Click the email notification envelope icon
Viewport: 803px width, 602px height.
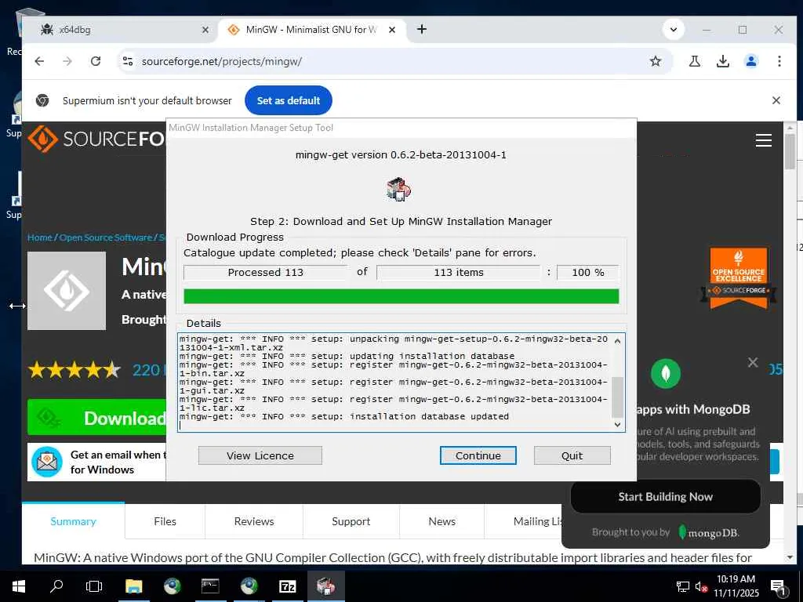click(x=47, y=462)
